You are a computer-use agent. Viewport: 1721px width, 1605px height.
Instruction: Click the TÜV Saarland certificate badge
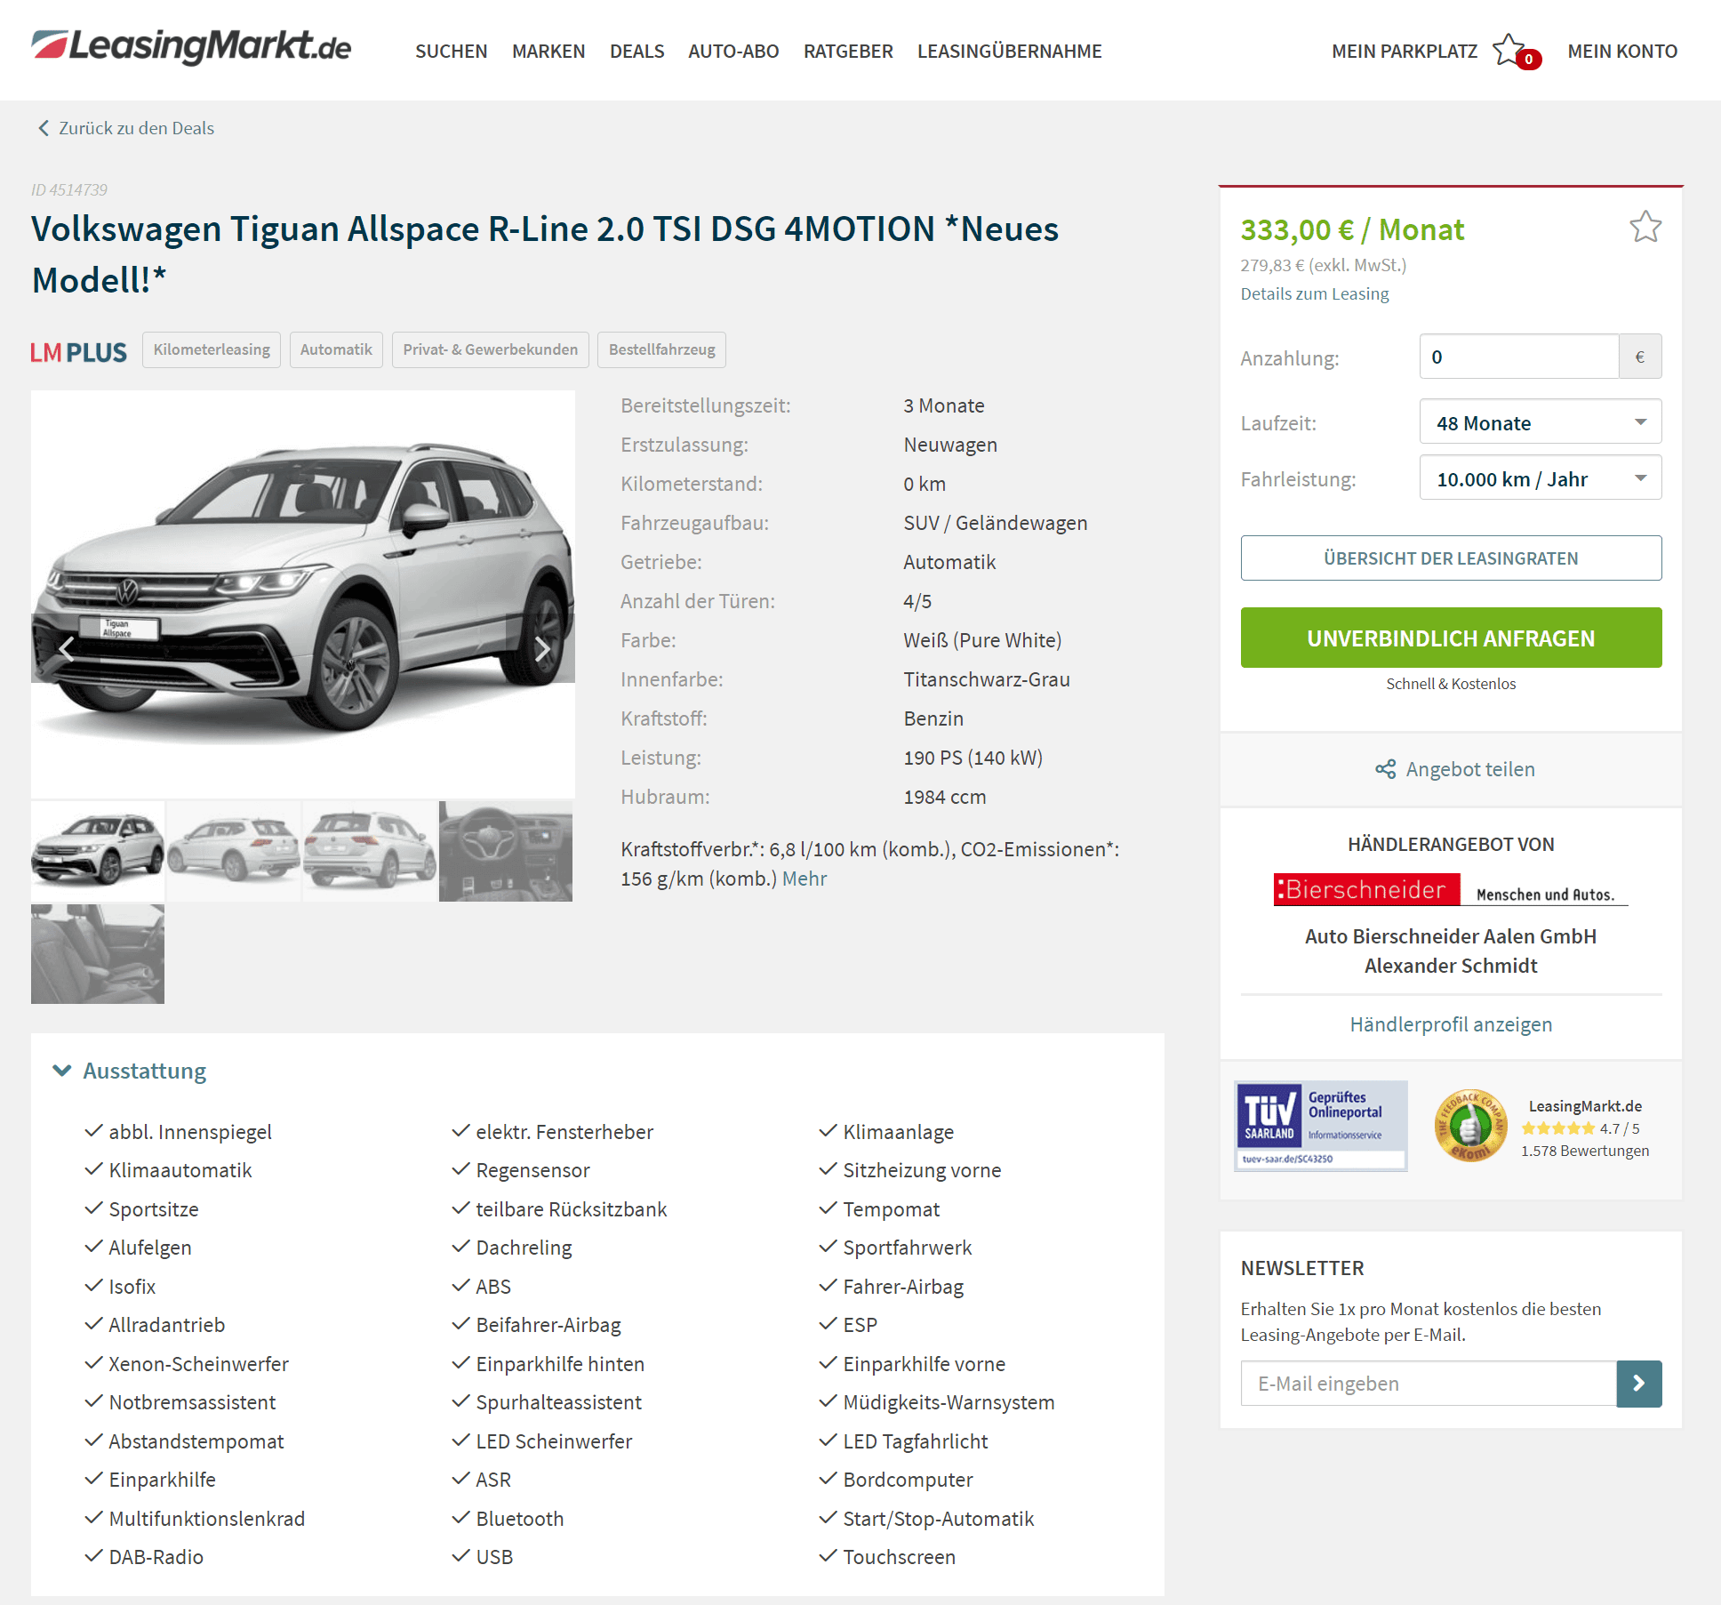coord(1321,1126)
